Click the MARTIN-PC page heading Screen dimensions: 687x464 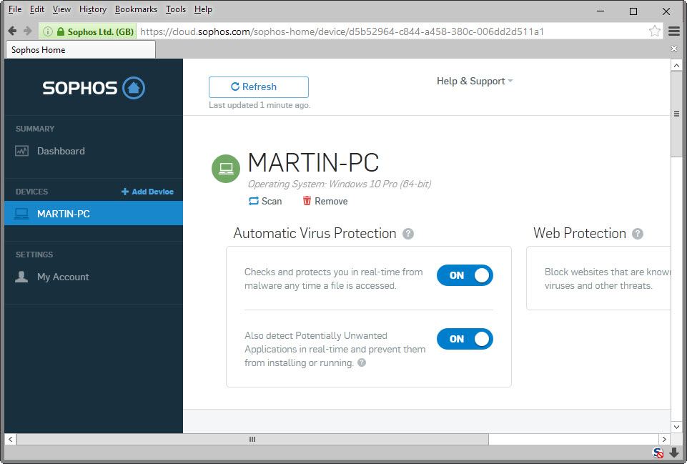[313, 162]
